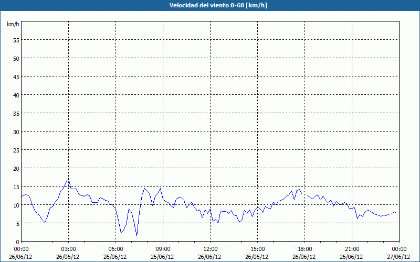Click the 20 value on the y-axis
The width and height of the screenshot is (420, 262).
click(x=16, y=168)
